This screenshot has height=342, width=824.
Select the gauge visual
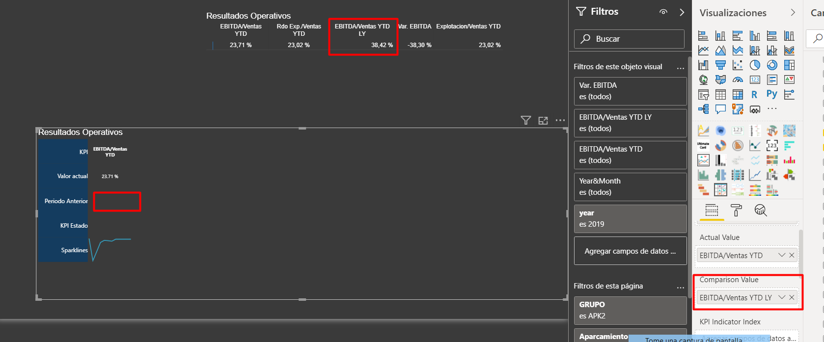tap(738, 80)
